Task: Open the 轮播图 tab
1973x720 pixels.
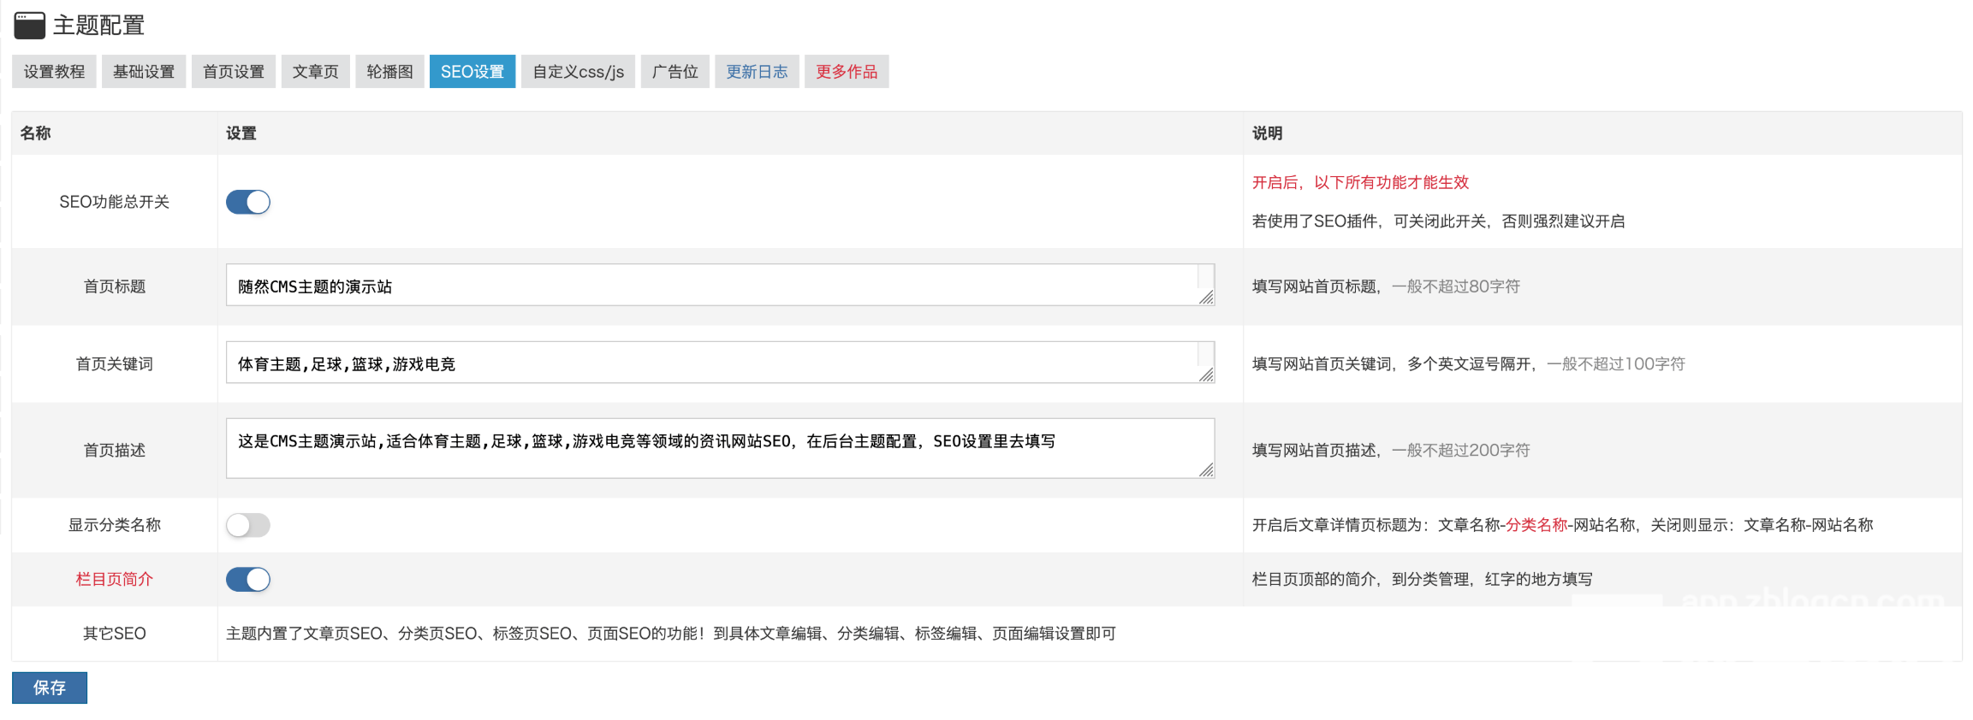Action: [389, 72]
